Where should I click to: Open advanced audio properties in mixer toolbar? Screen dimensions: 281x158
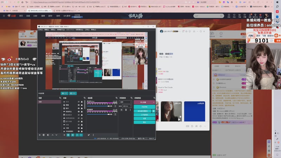coord(89,135)
